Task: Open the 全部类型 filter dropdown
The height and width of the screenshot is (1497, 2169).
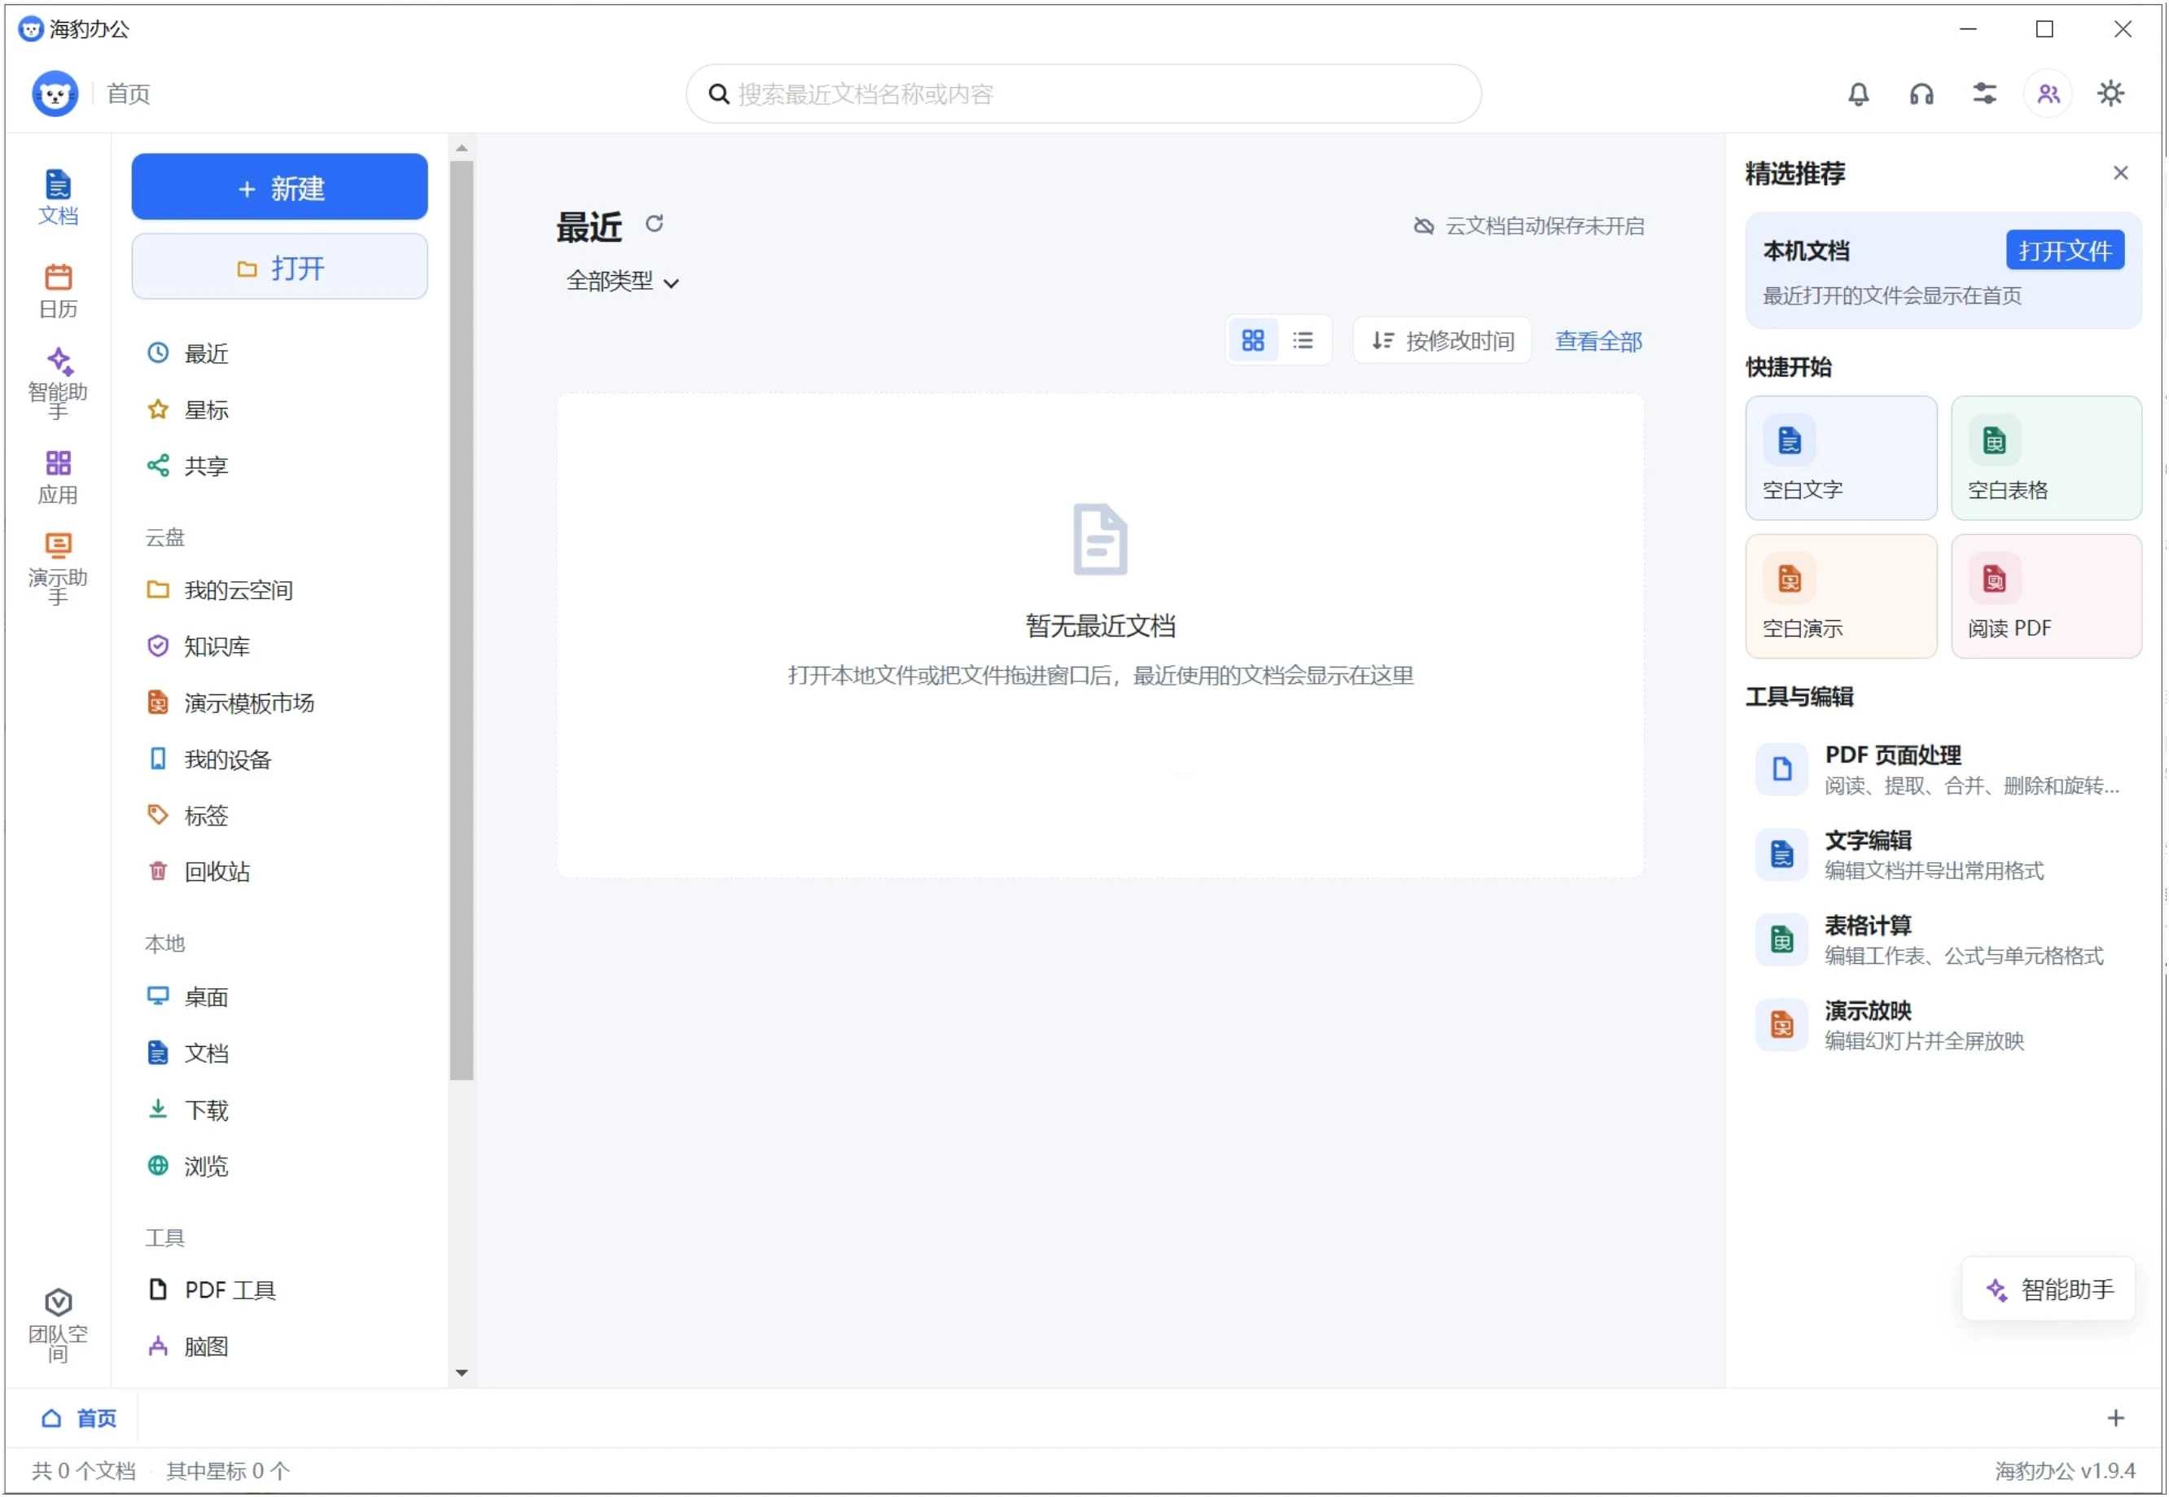Action: (x=622, y=282)
